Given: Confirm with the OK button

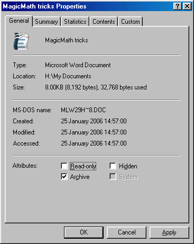Looking at the screenshot, I should 84,232.
